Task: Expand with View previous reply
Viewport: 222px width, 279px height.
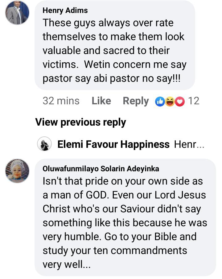Action: coord(80,122)
